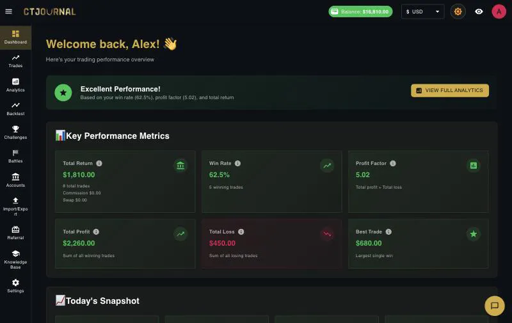Click the green Balance $16,810.00 badge

pyautogui.click(x=360, y=12)
